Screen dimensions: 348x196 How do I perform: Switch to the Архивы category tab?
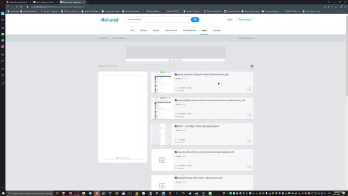(x=217, y=30)
